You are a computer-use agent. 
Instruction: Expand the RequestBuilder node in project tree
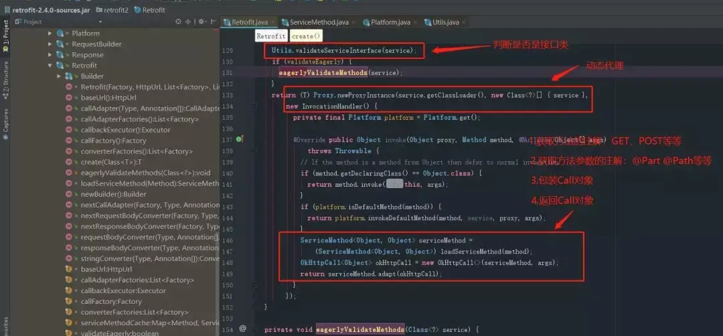click(50, 44)
